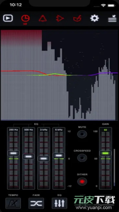Tap the red alarm bell icon

43,18
